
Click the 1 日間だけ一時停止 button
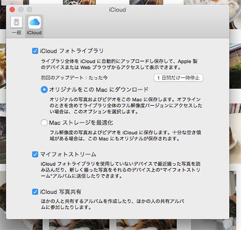coord(179,78)
